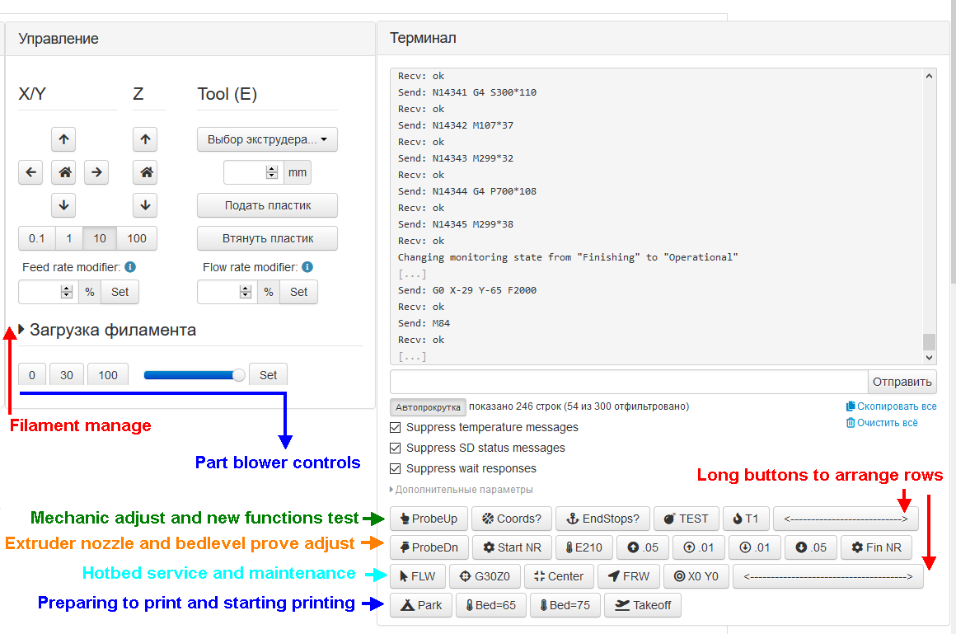Click the Отправить send button
Screen dimensions: 956x634
[x=904, y=381]
